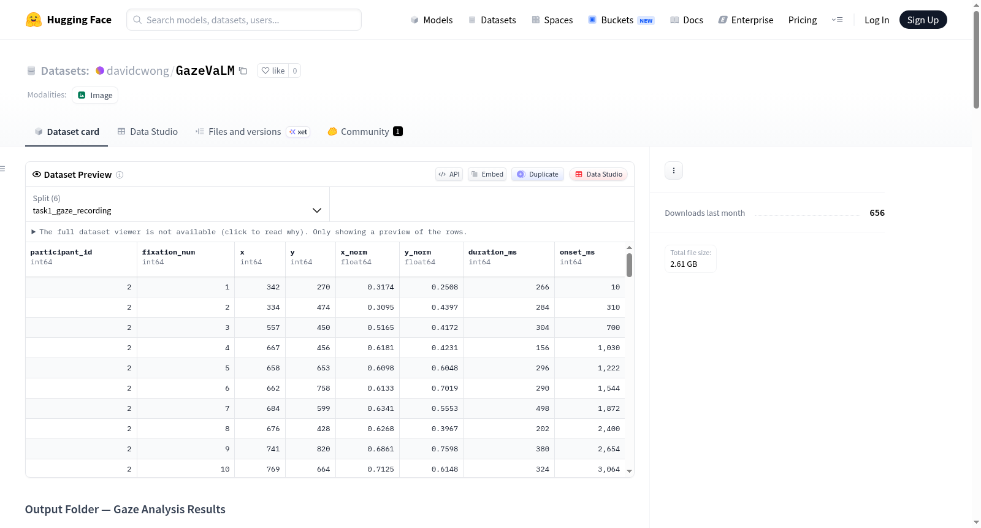The image size is (981, 528).
Task: Click the page vertical scrollbar thumb
Action: tap(976, 59)
